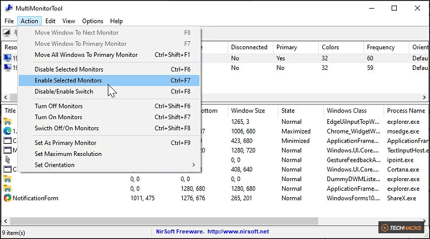Sort windows by Window Size column
Image resolution: width=430 pixels, height=239 pixels.
pos(253,111)
